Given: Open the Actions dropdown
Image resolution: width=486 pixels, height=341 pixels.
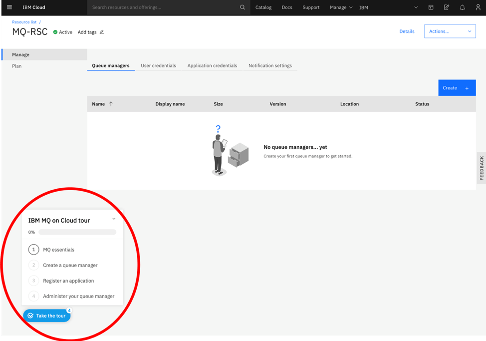Looking at the screenshot, I should click(x=450, y=31).
